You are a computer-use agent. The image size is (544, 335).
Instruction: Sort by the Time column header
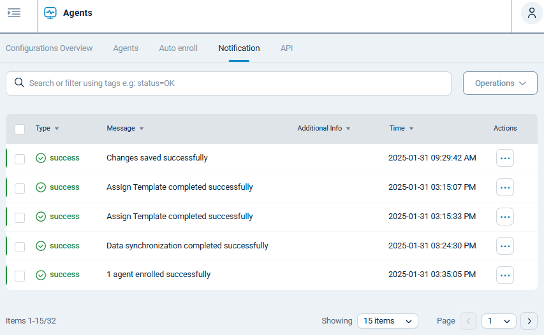pos(397,128)
